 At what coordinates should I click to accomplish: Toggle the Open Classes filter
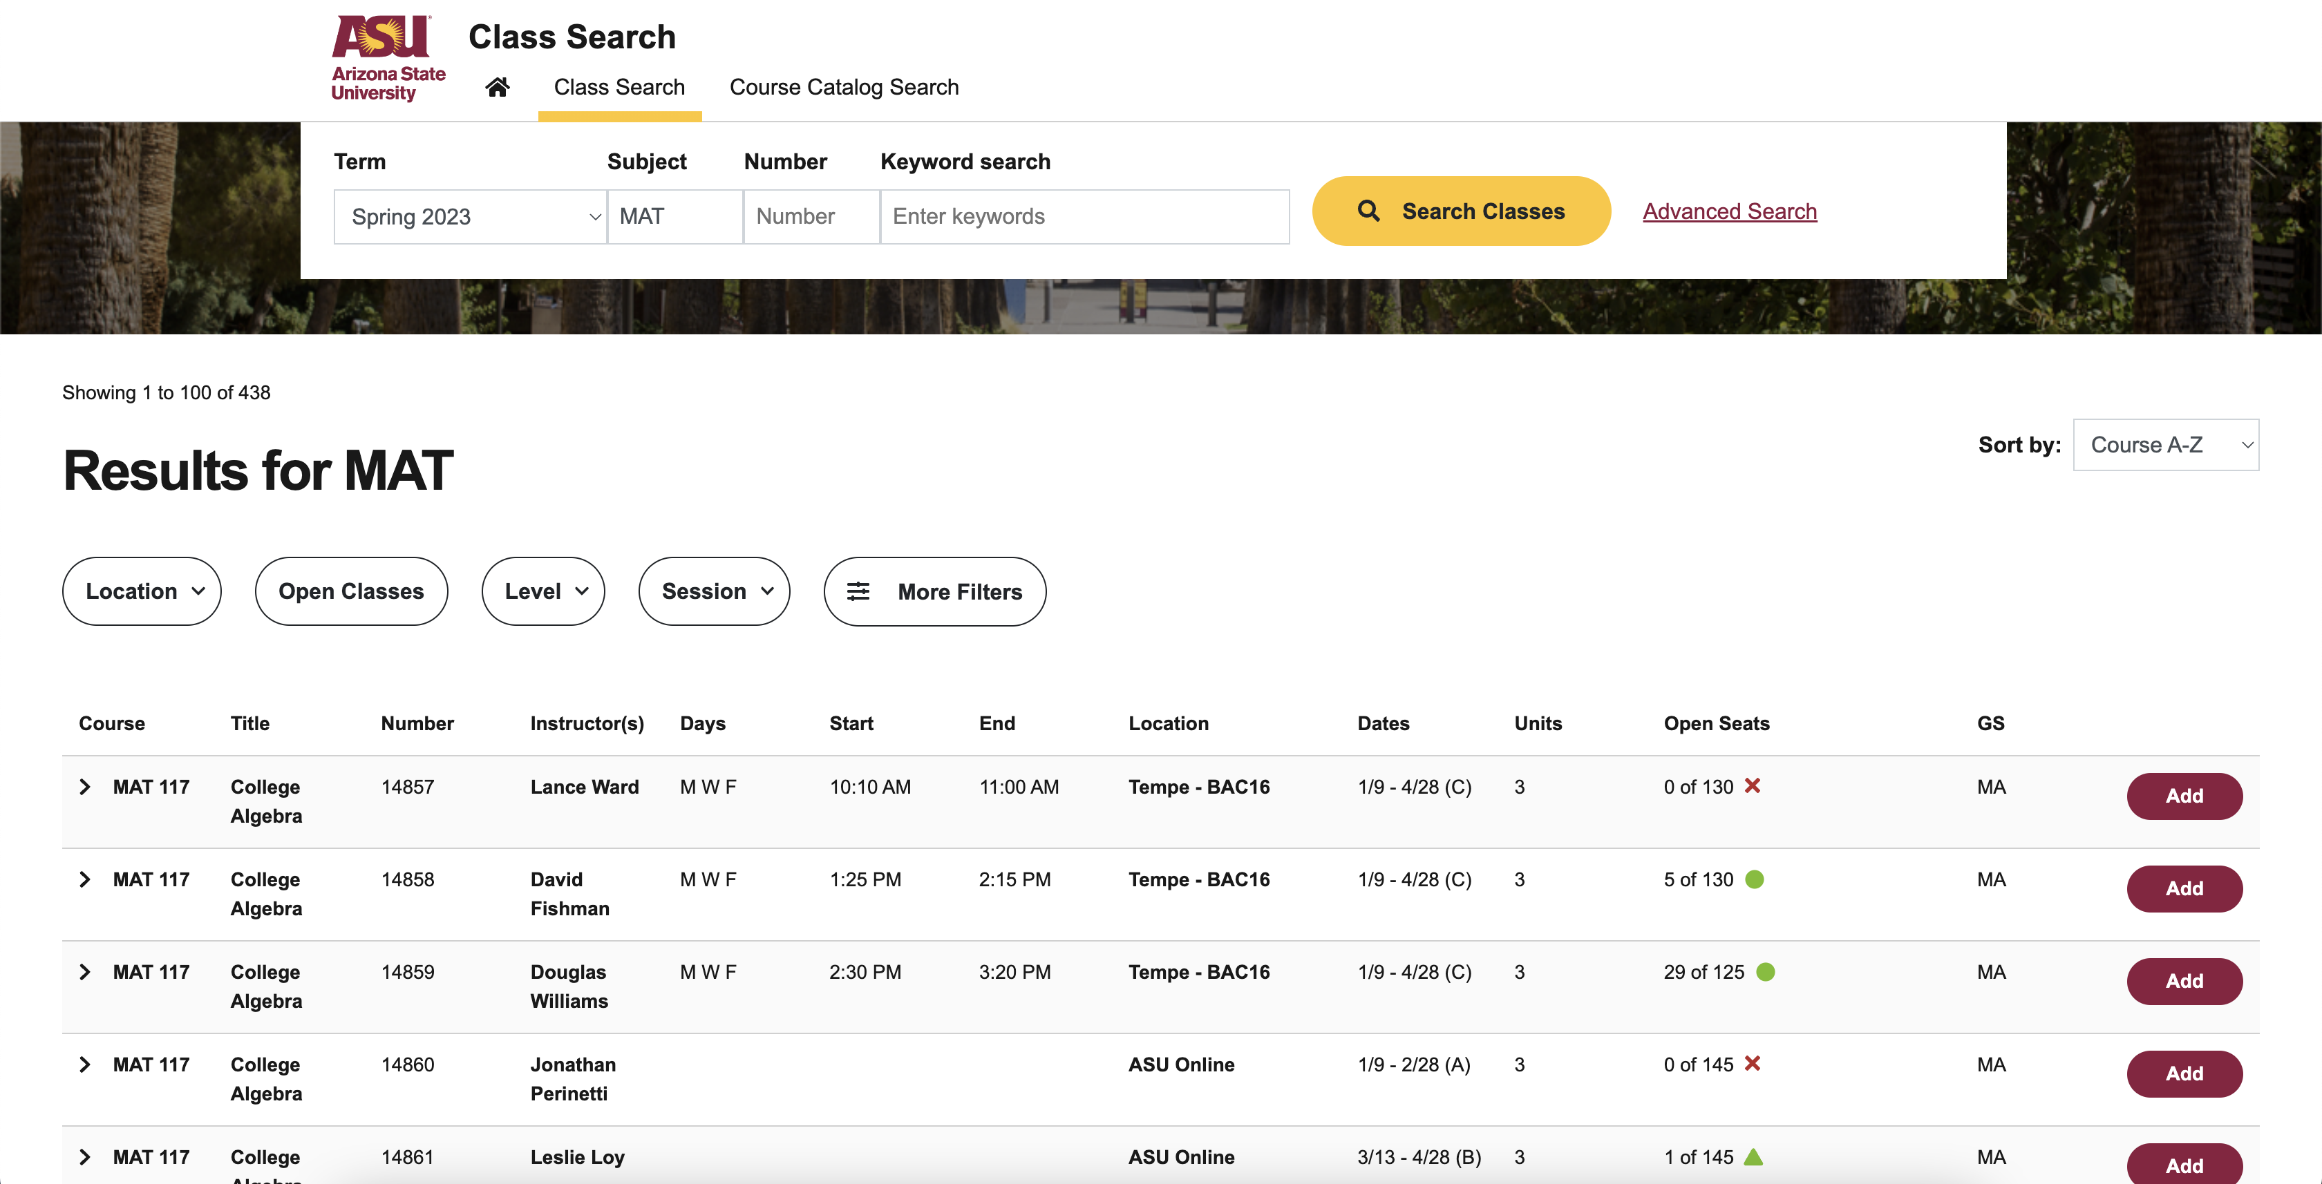point(350,591)
